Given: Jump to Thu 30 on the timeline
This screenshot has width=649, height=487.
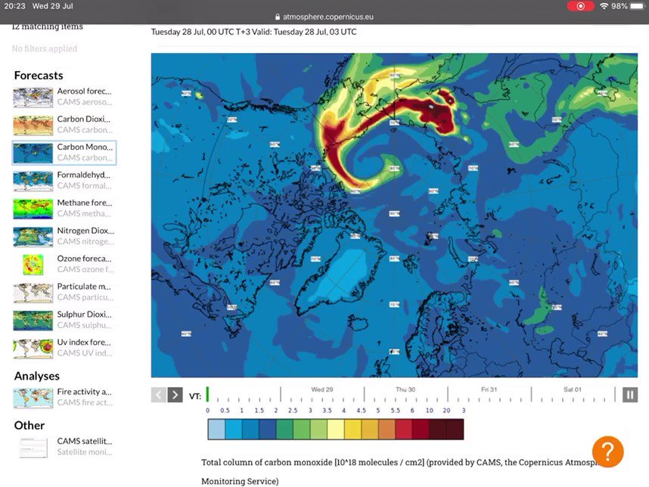Looking at the screenshot, I should click(x=405, y=389).
